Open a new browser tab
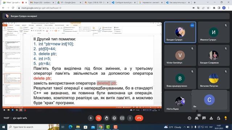The height and width of the screenshot is (130, 232). point(195,3)
